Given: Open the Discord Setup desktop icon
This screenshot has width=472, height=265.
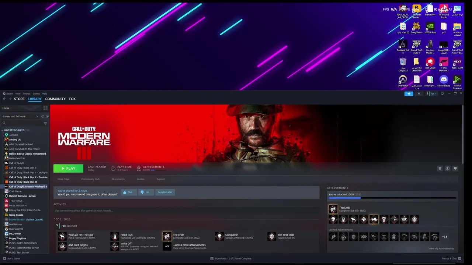Looking at the screenshot, I should tap(444, 81).
